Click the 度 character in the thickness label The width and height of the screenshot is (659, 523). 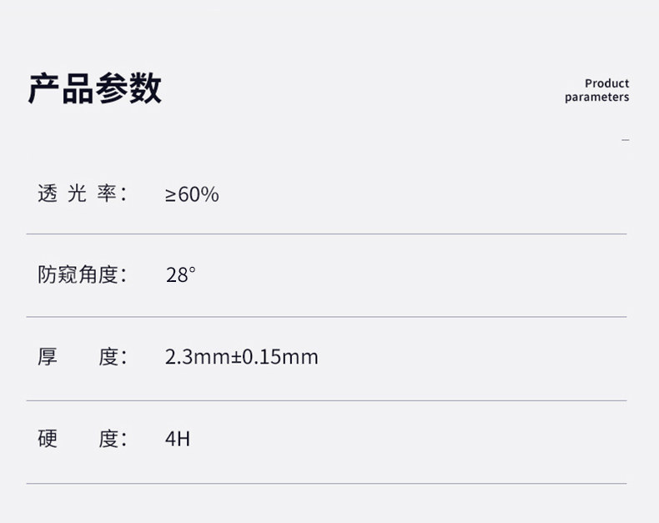click(x=109, y=357)
